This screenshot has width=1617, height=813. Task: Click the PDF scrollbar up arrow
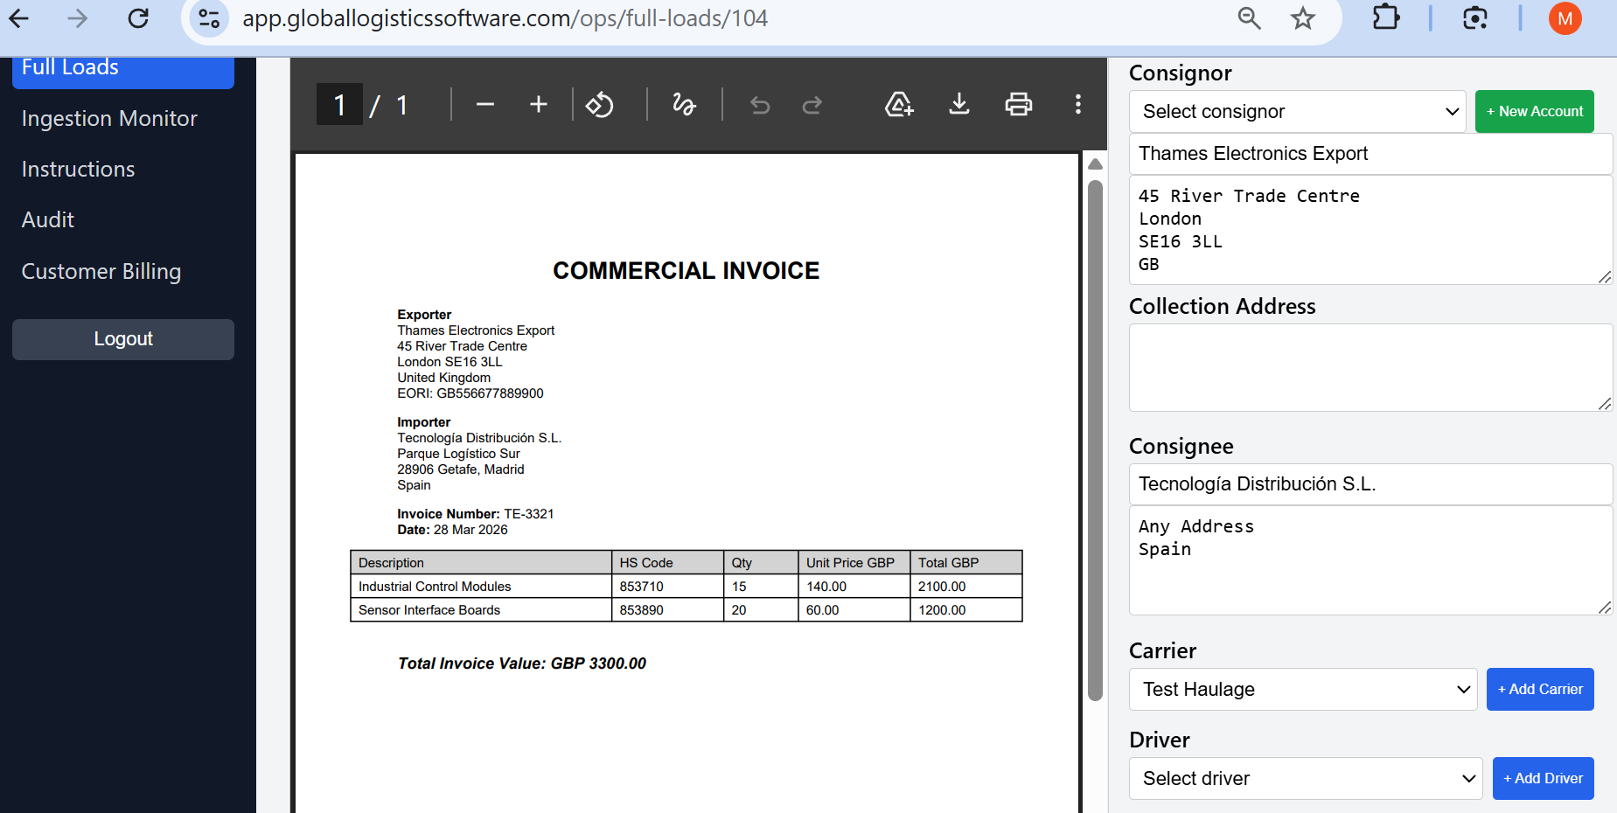coord(1095,164)
